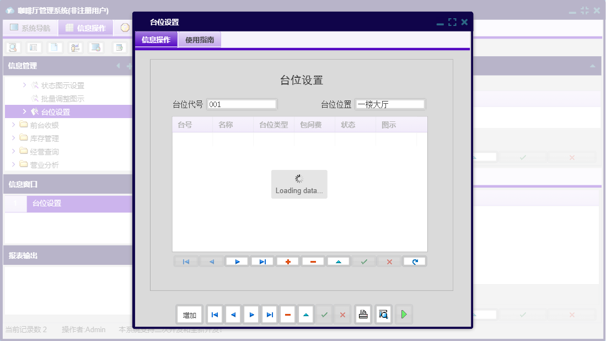
Task: Click inside the 台位代号 input field
Action: point(242,104)
